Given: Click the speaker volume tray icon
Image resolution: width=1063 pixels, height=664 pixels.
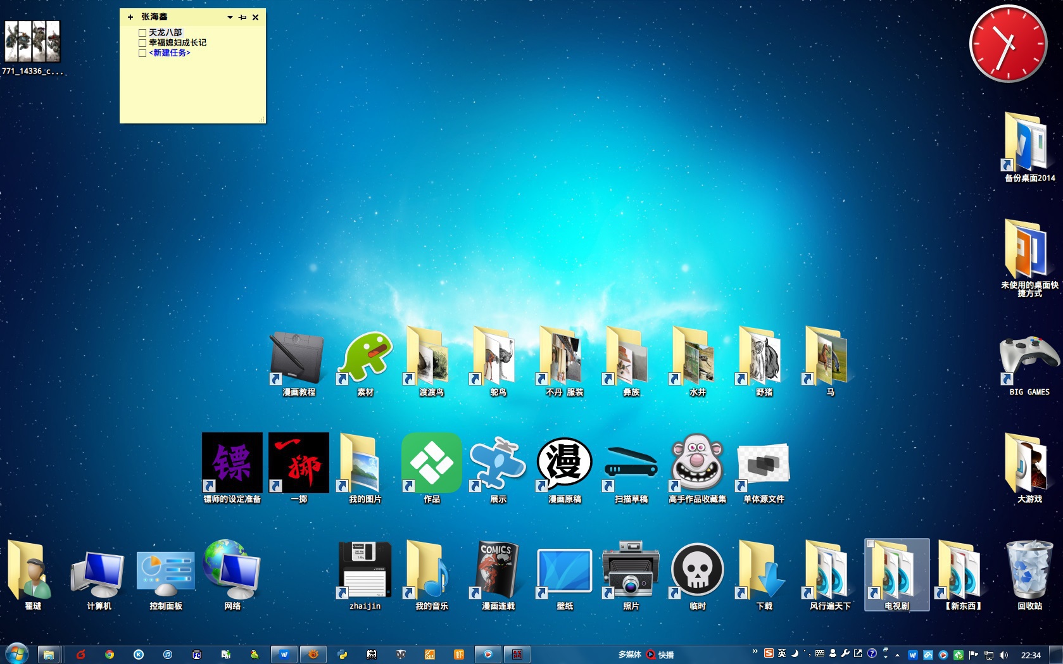Looking at the screenshot, I should pos(1003,655).
